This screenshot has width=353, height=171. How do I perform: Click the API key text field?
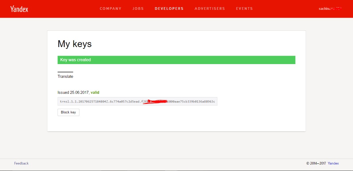[137, 101]
